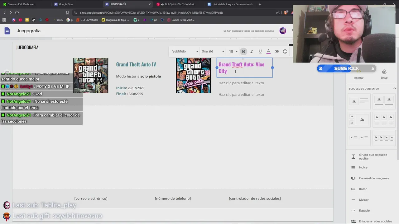Image resolution: width=399 pixels, height=224 pixels.
Task: Open the Google account avatar
Action: click(283, 30)
